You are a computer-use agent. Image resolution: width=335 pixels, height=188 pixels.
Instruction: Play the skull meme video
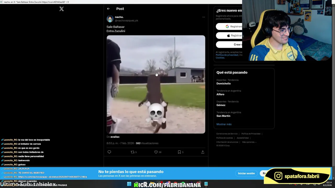(x=156, y=84)
